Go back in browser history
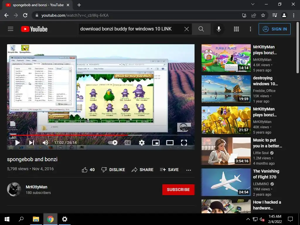 click(6, 15)
